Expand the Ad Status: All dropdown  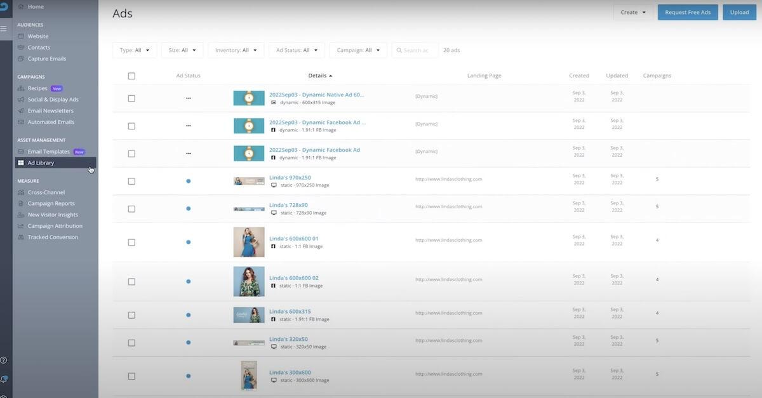pos(297,50)
